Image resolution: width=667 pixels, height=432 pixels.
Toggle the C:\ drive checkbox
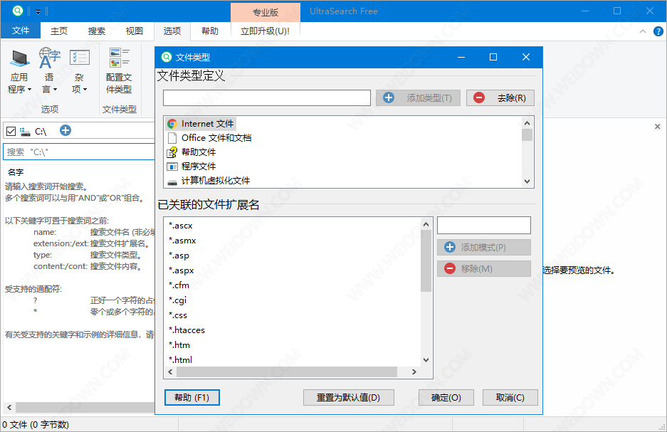pyautogui.click(x=11, y=132)
